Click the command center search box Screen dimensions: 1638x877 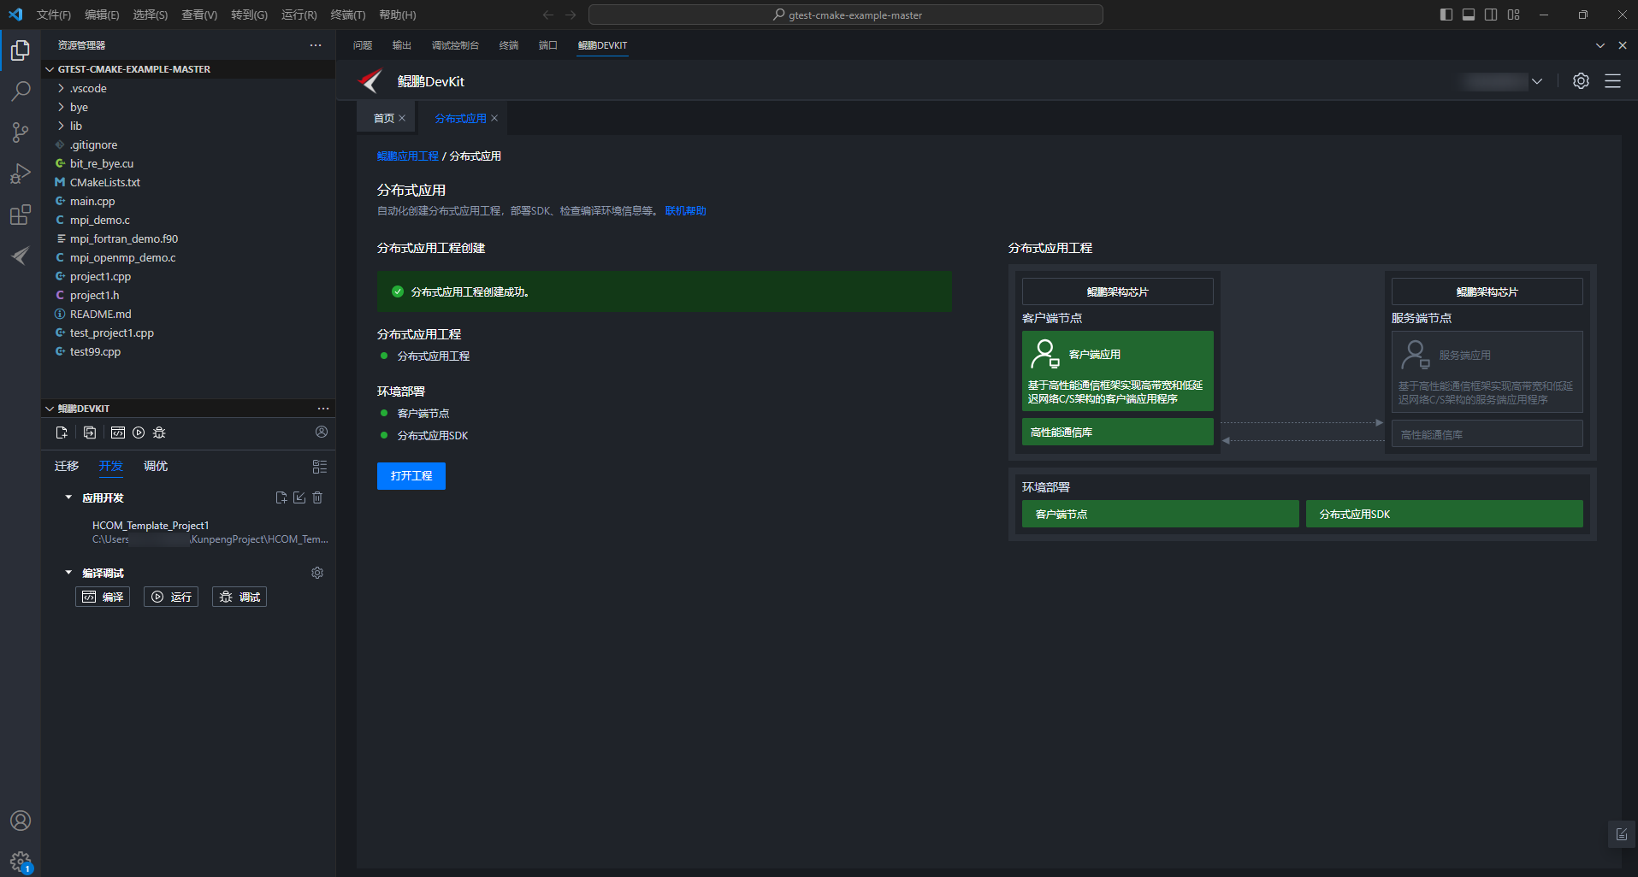846,15
